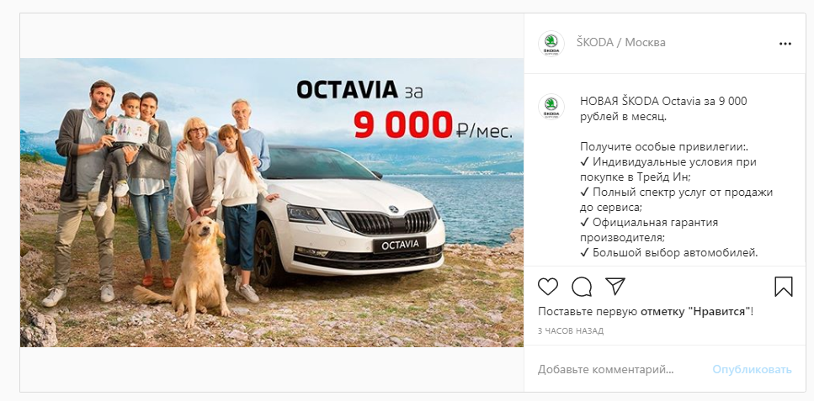Click the отметку "Нравится" link

coord(695,312)
